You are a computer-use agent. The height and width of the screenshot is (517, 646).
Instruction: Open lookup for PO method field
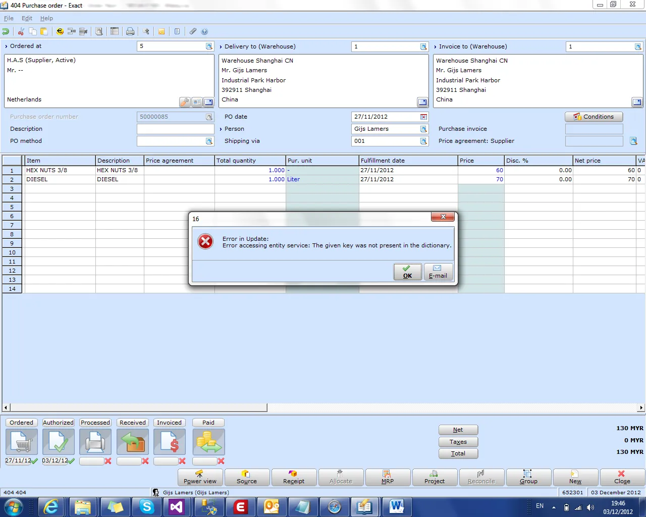209,141
